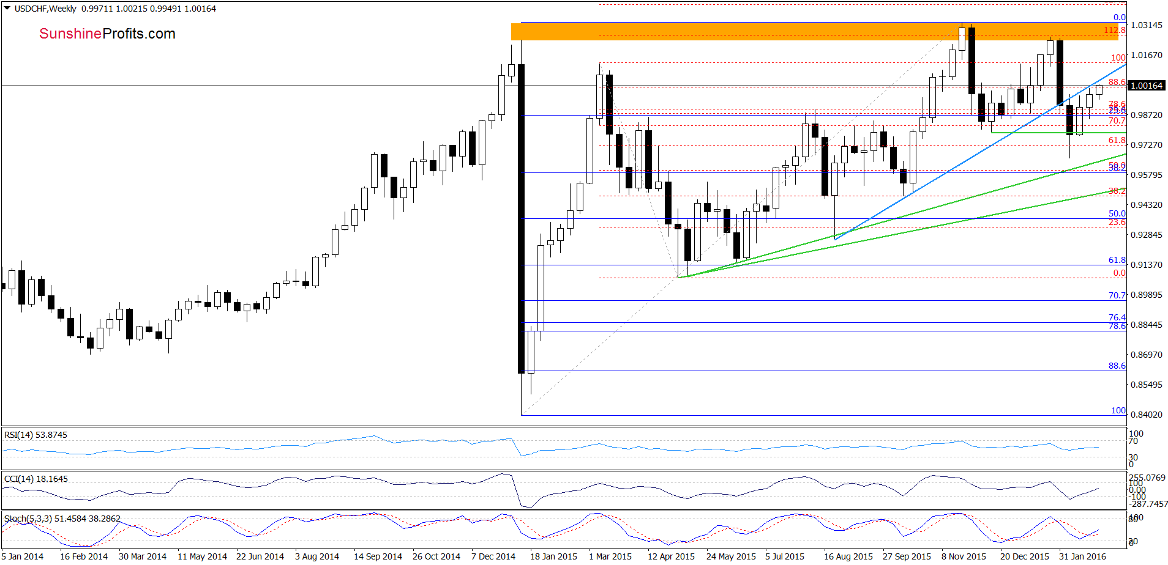
Task: Select the current price tag 1.00164
Action: point(1147,86)
